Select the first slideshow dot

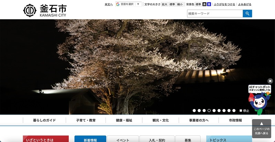(194, 111)
